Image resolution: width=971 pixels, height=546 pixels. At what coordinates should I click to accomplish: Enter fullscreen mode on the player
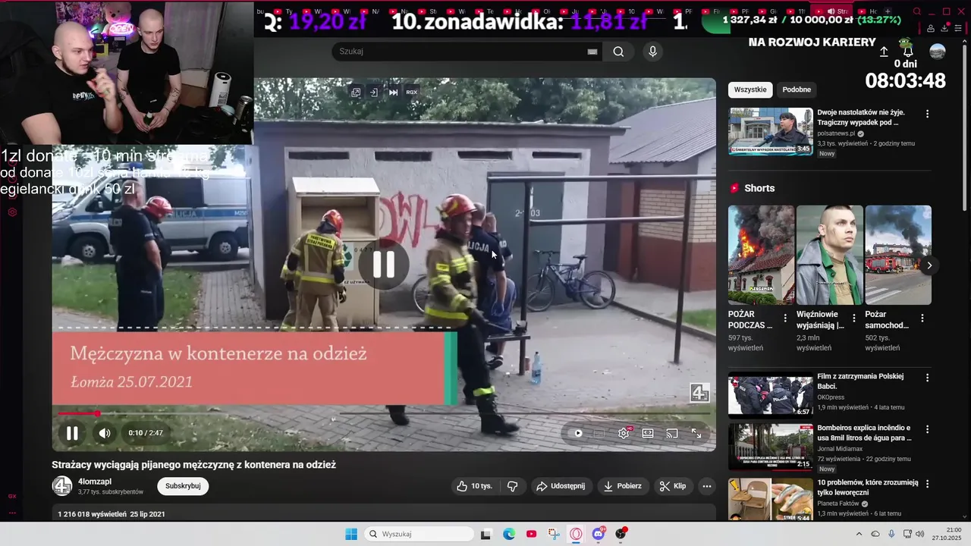[x=696, y=433]
